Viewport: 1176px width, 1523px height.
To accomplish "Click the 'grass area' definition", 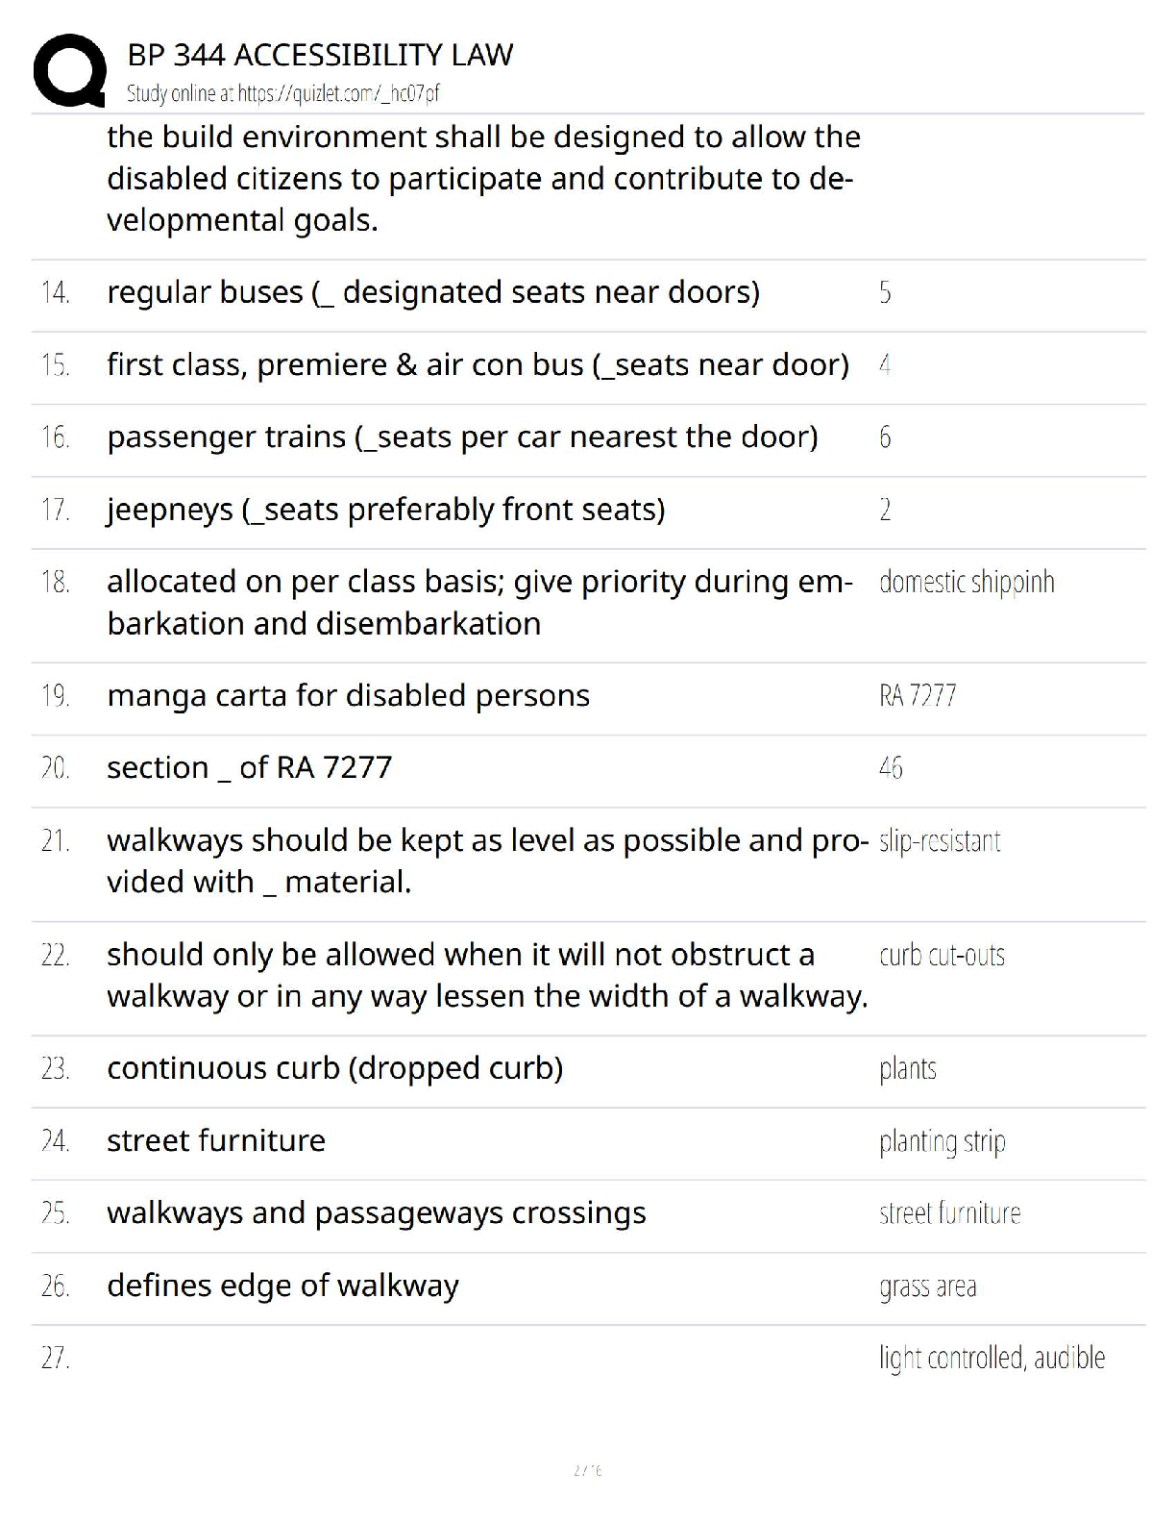I will click(927, 1286).
